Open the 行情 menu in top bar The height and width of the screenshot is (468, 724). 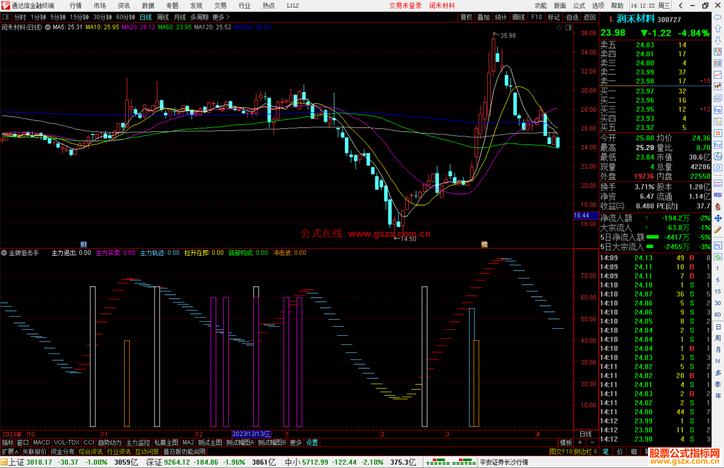point(75,6)
